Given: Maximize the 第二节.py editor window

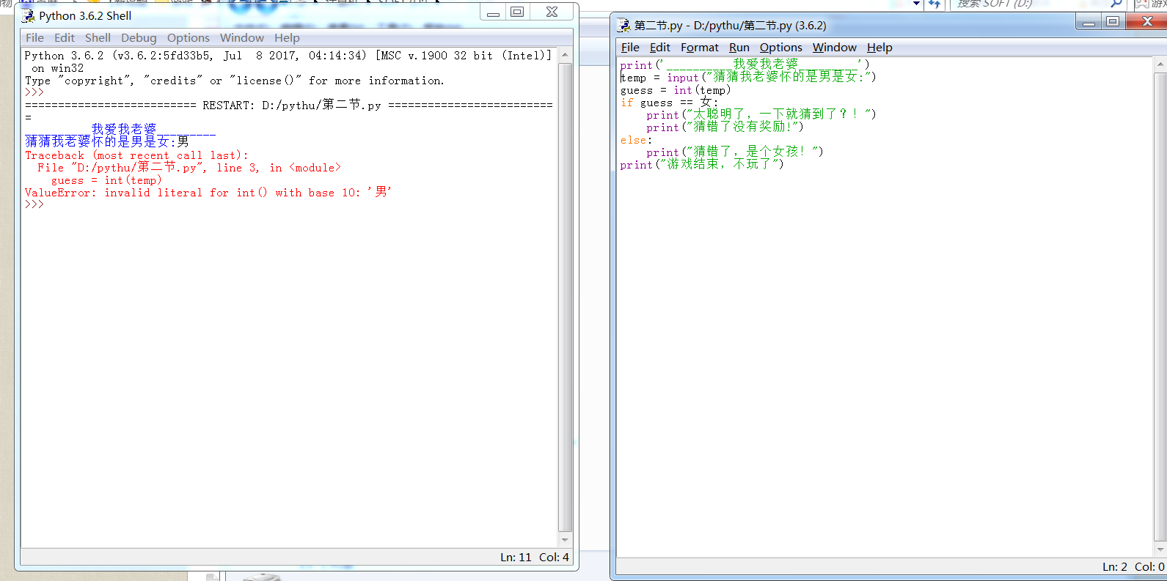Looking at the screenshot, I should tap(1113, 22).
